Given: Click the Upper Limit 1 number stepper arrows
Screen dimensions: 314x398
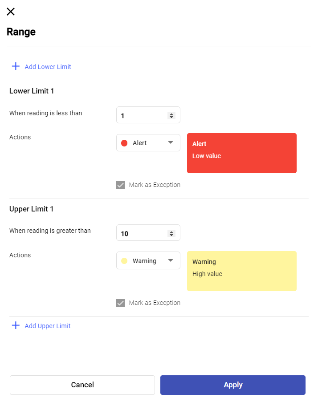Looking at the screenshot, I should click(x=171, y=234).
